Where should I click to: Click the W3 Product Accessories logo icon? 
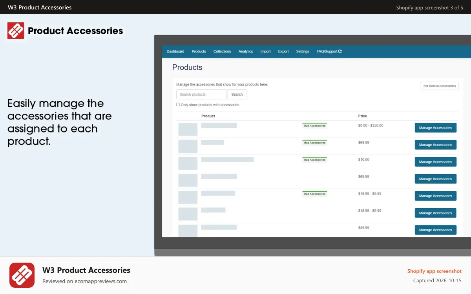pyautogui.click(x=16, y=31)
